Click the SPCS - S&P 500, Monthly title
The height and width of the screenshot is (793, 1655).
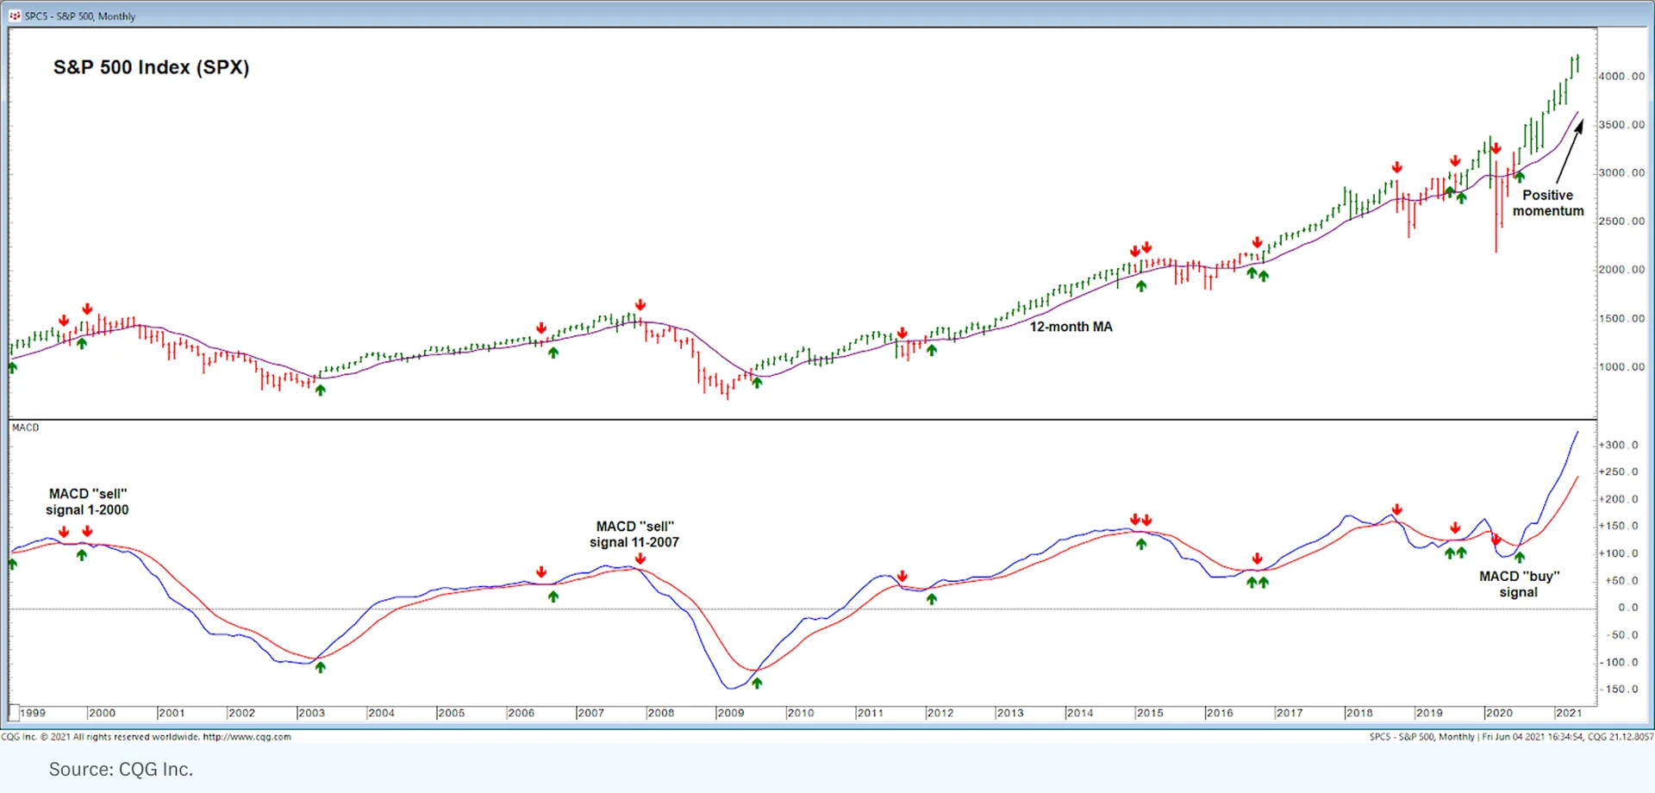coord(80,16)
